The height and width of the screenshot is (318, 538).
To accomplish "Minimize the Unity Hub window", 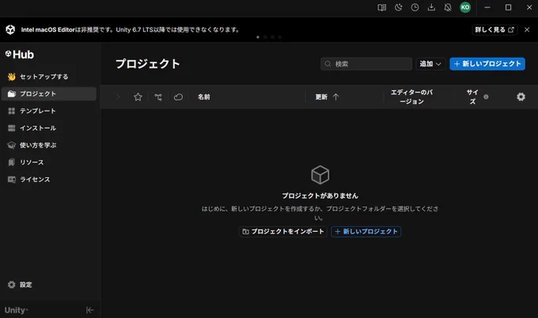I will click(x=487, y=8).
